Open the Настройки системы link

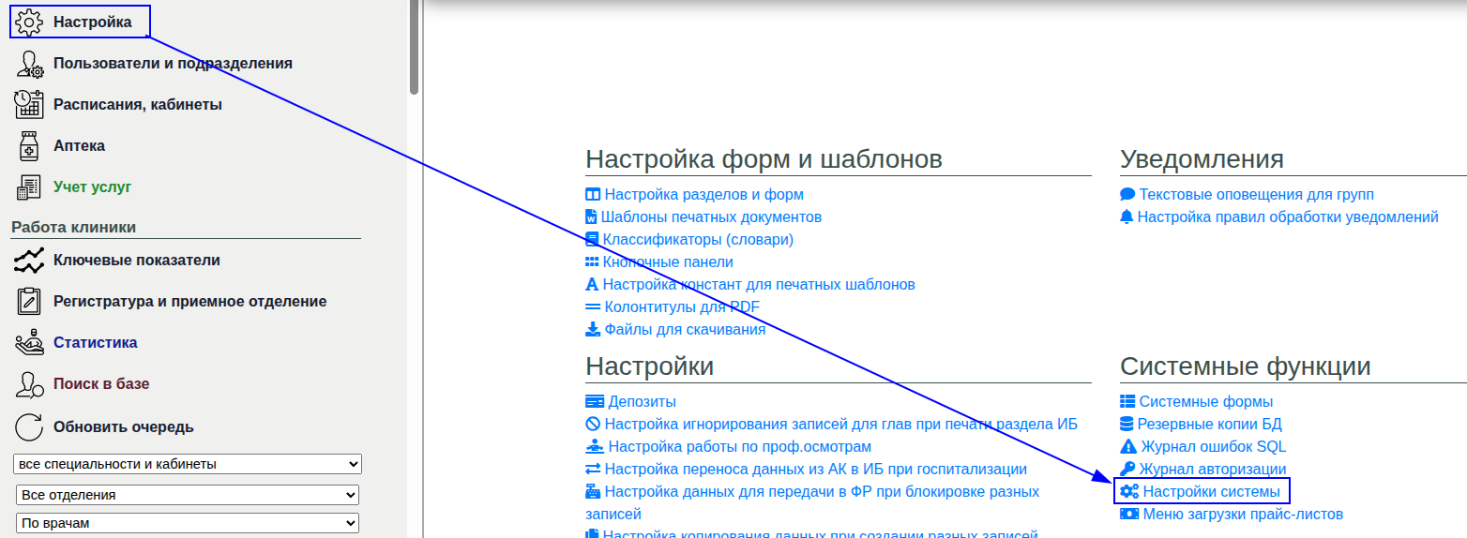(1210, 491)
